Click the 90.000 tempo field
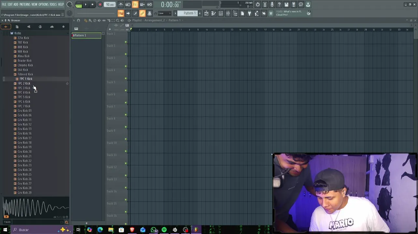 (x=110, y=5)
